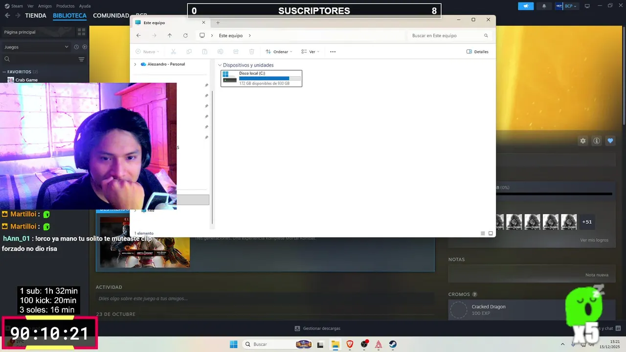Open Steam announcements megaphone button

click(x=526, y=6)
